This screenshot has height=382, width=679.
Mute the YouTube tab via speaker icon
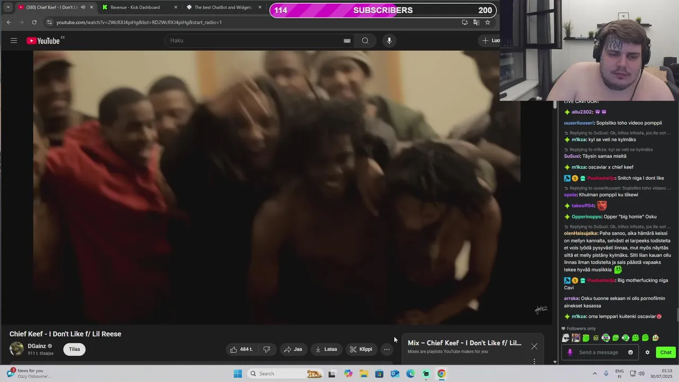pyautogui.click(x=83, y=7)
